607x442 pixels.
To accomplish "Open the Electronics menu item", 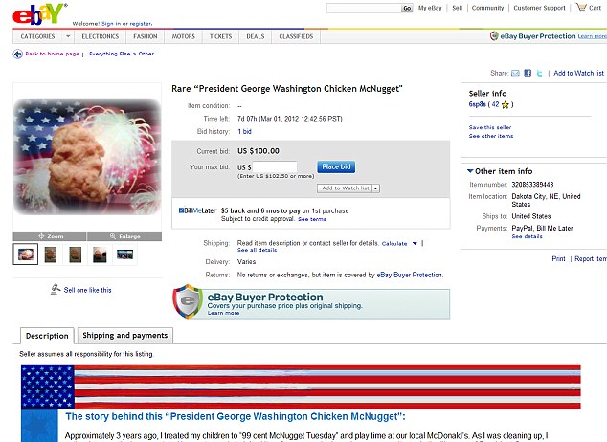I will tap(101, 36).
